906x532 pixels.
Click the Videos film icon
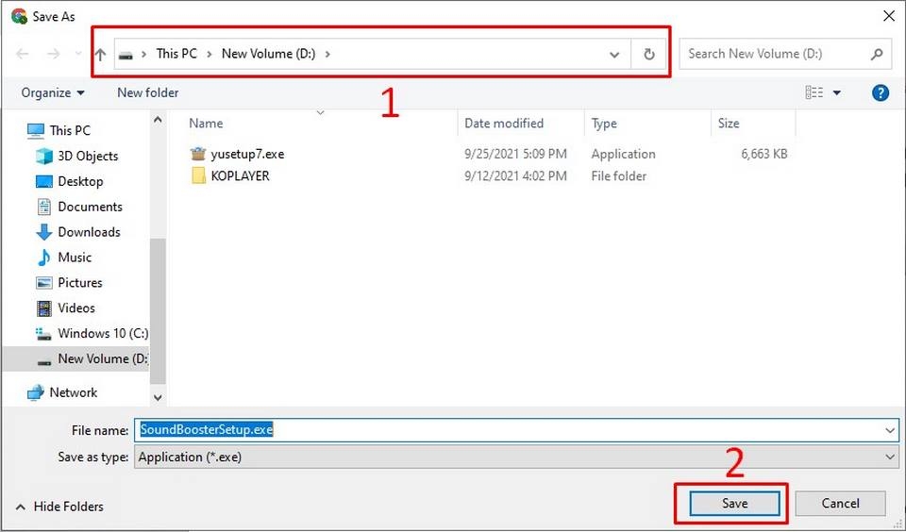(x=44, y=308)
